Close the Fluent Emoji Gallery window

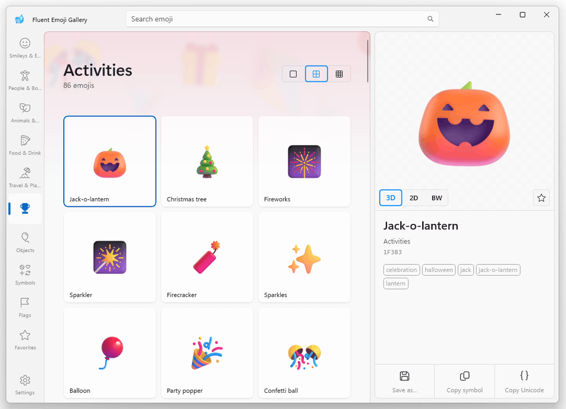pyautogui.click(x=547, y=14)
